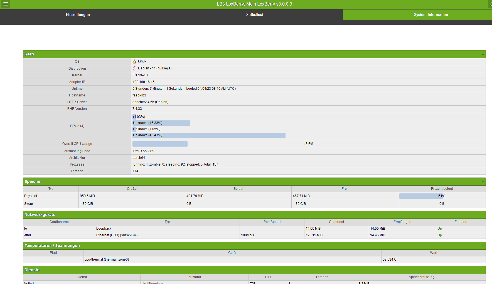The height and width of the screenshot is (284, 492).
Task: Collapse the Speicher panel
Action: [x=483, y=182]
